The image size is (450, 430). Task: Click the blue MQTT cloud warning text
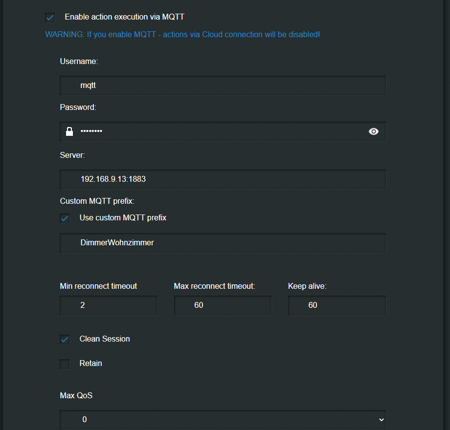[x=182, y=35]
